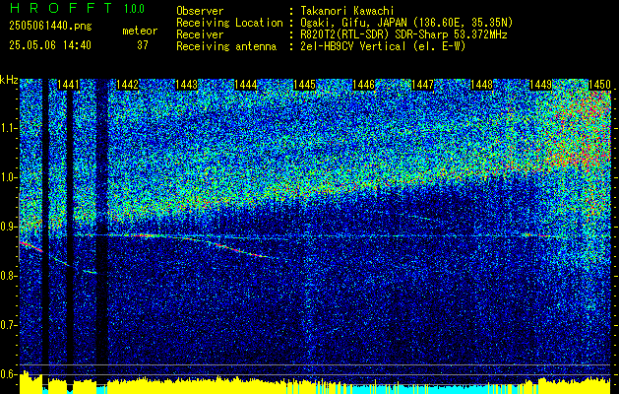
Task: Click the 1447 time marker
Action: (422, 84)
